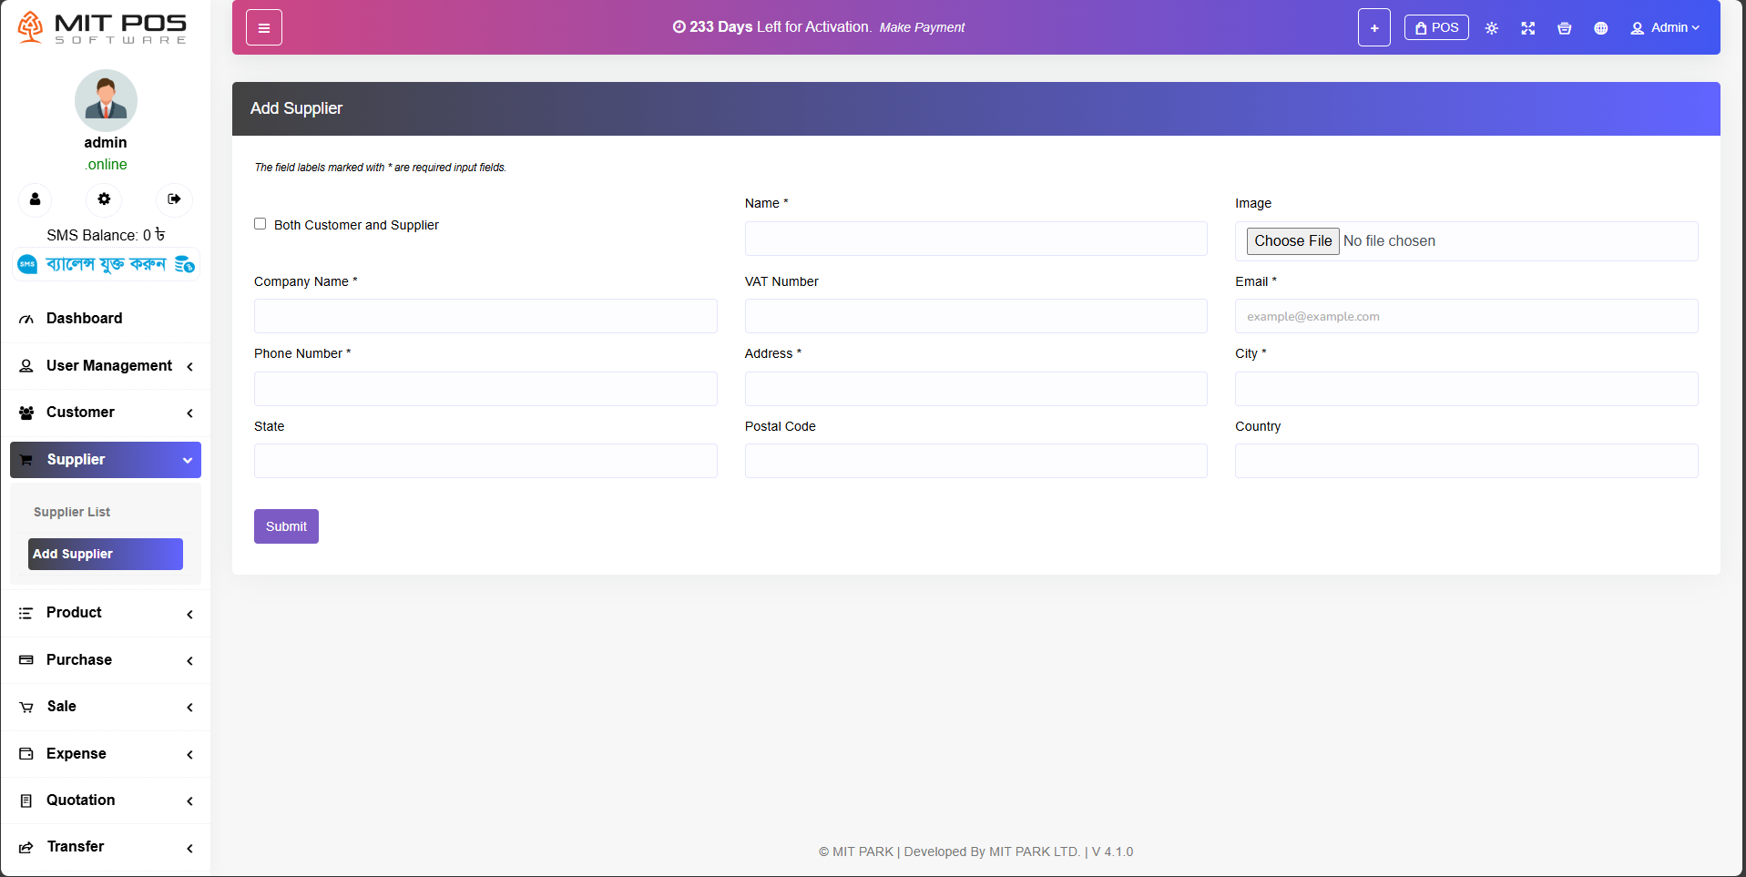
Task: Click the logout icon in sidebar
Action: [x=174, y=199]
